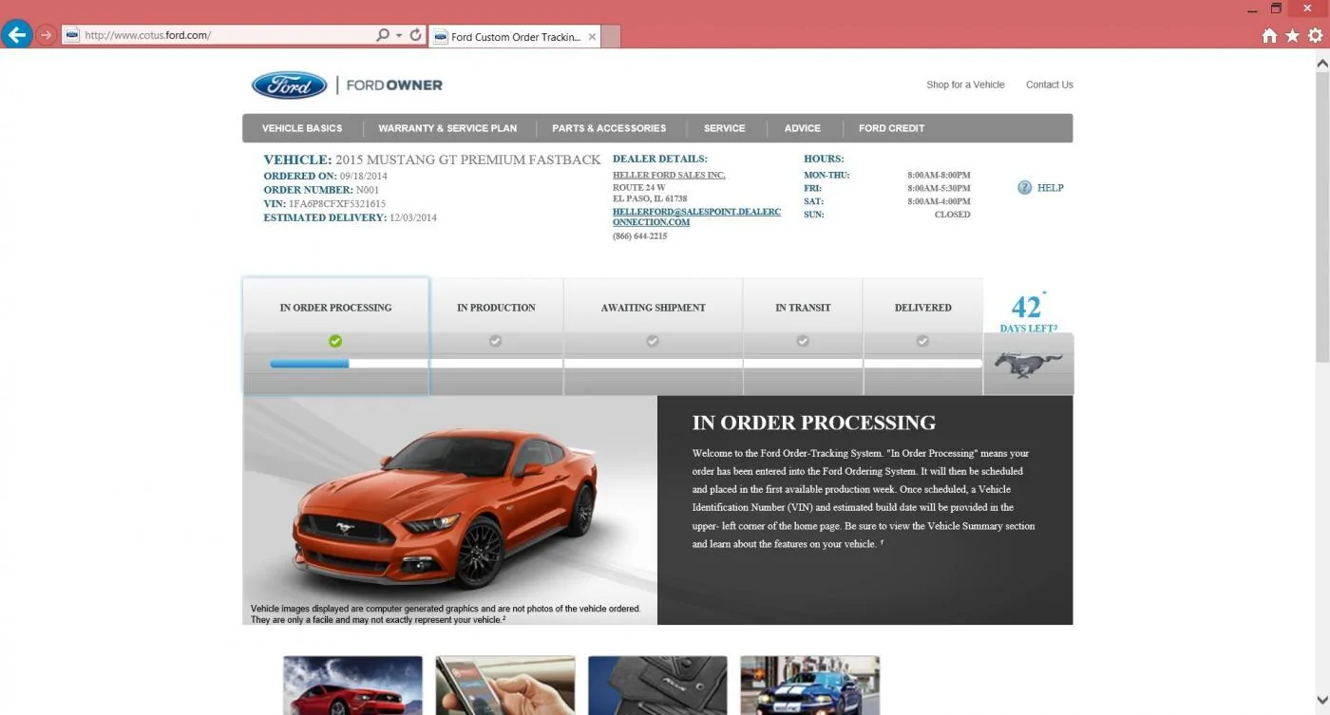Image resolution: width=1330 pixels, height=715 pixels.
Task: Click the dealer phone number (866) 644-2215
Action: coord(639,236)
